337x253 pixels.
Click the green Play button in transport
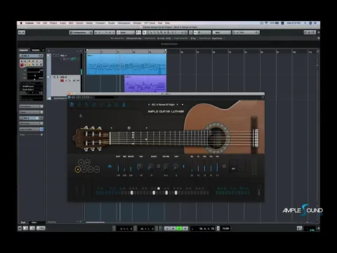point(179,228)
